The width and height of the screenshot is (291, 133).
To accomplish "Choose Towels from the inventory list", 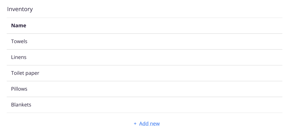I will [x=19, y=41].
